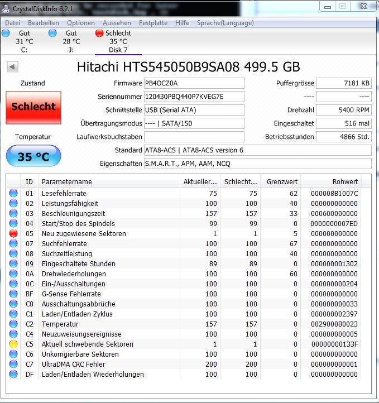Screen dimensions: 379x403
Task: Click the red status dot for Disk 7
Action: [x=99, y=33]
